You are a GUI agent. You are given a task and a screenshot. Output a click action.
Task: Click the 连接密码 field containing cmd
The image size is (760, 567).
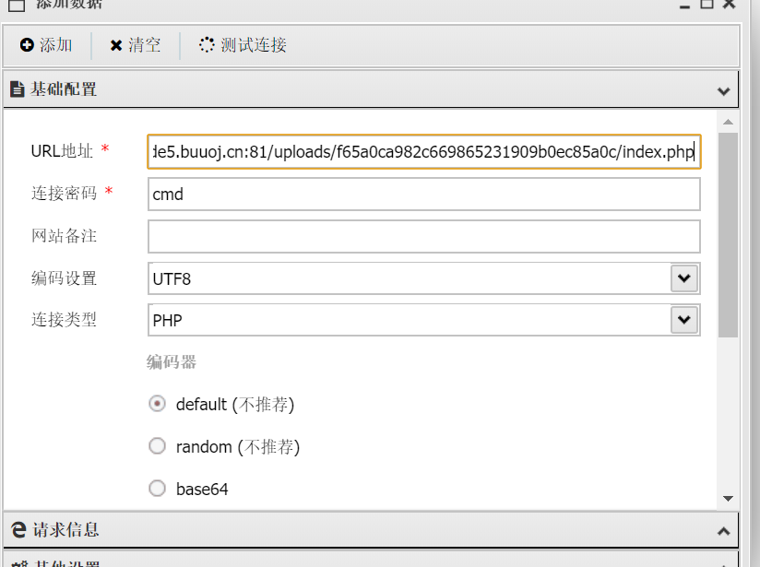(x=423, y=194)
